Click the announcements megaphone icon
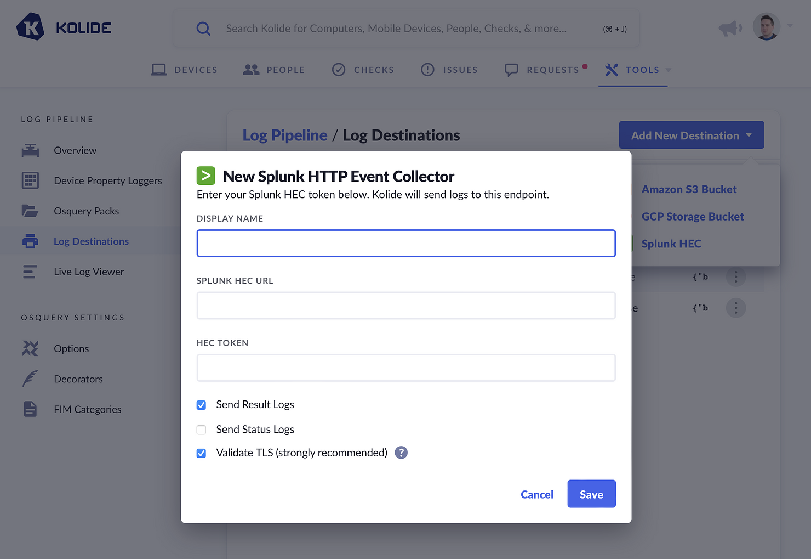Screen dimensions: 811x559 pos(730,27)
